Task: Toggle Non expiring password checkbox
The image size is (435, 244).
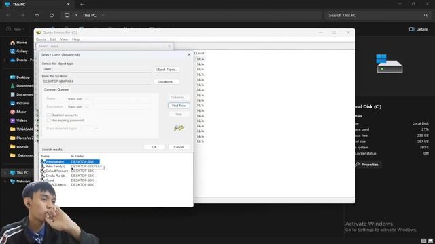Action: pos(48,121)
